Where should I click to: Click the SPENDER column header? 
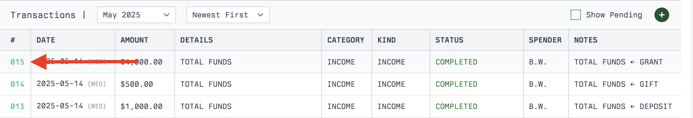[x=545, y=40]
